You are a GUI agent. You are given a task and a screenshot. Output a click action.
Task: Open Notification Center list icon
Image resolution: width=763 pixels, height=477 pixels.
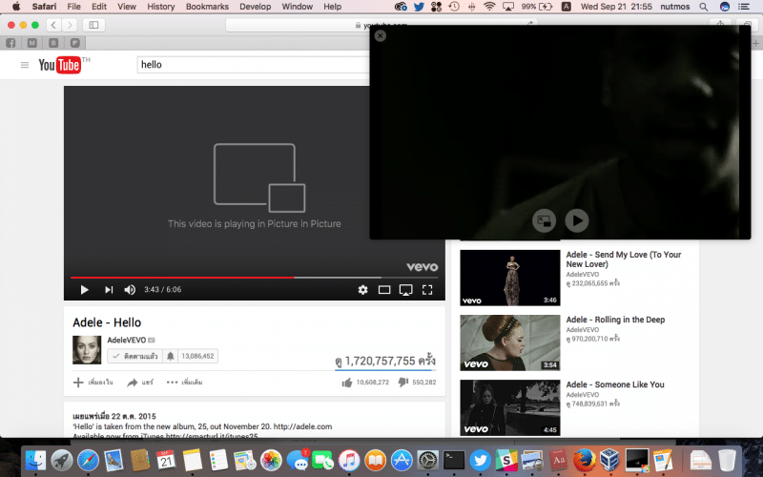pyautogui.click(x=744, y=7)
